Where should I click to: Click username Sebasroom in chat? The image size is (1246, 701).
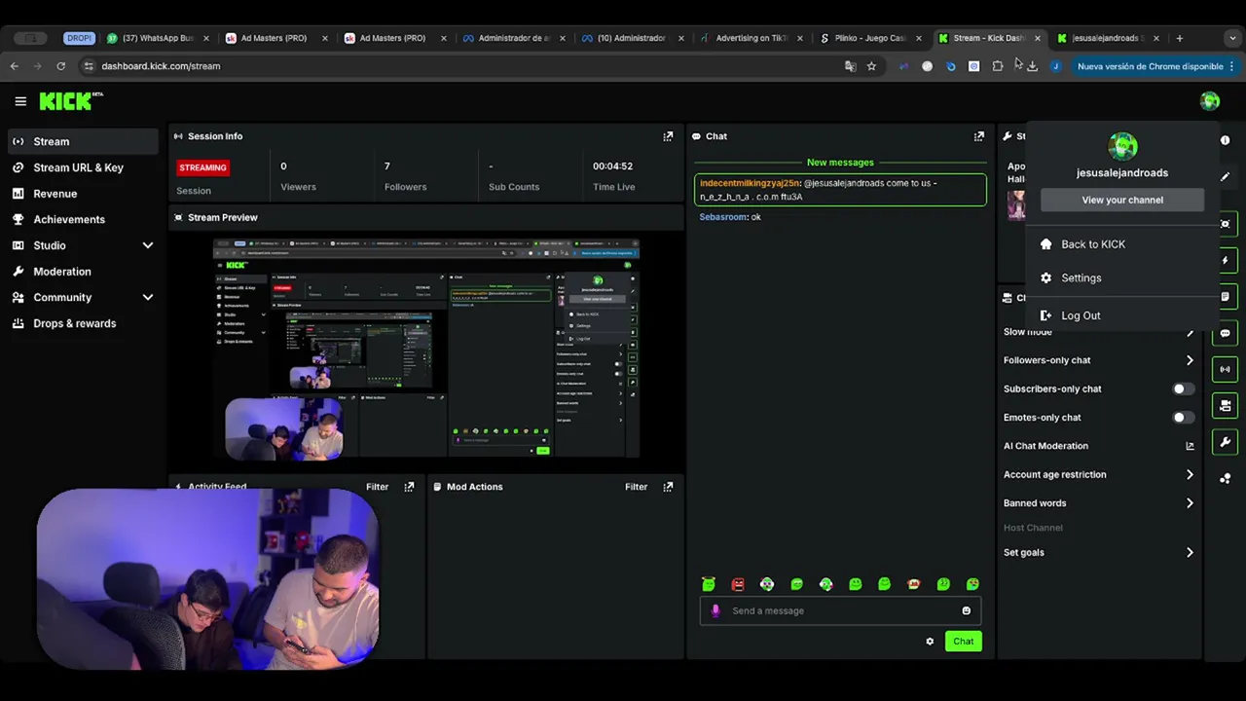pos(723,217)
